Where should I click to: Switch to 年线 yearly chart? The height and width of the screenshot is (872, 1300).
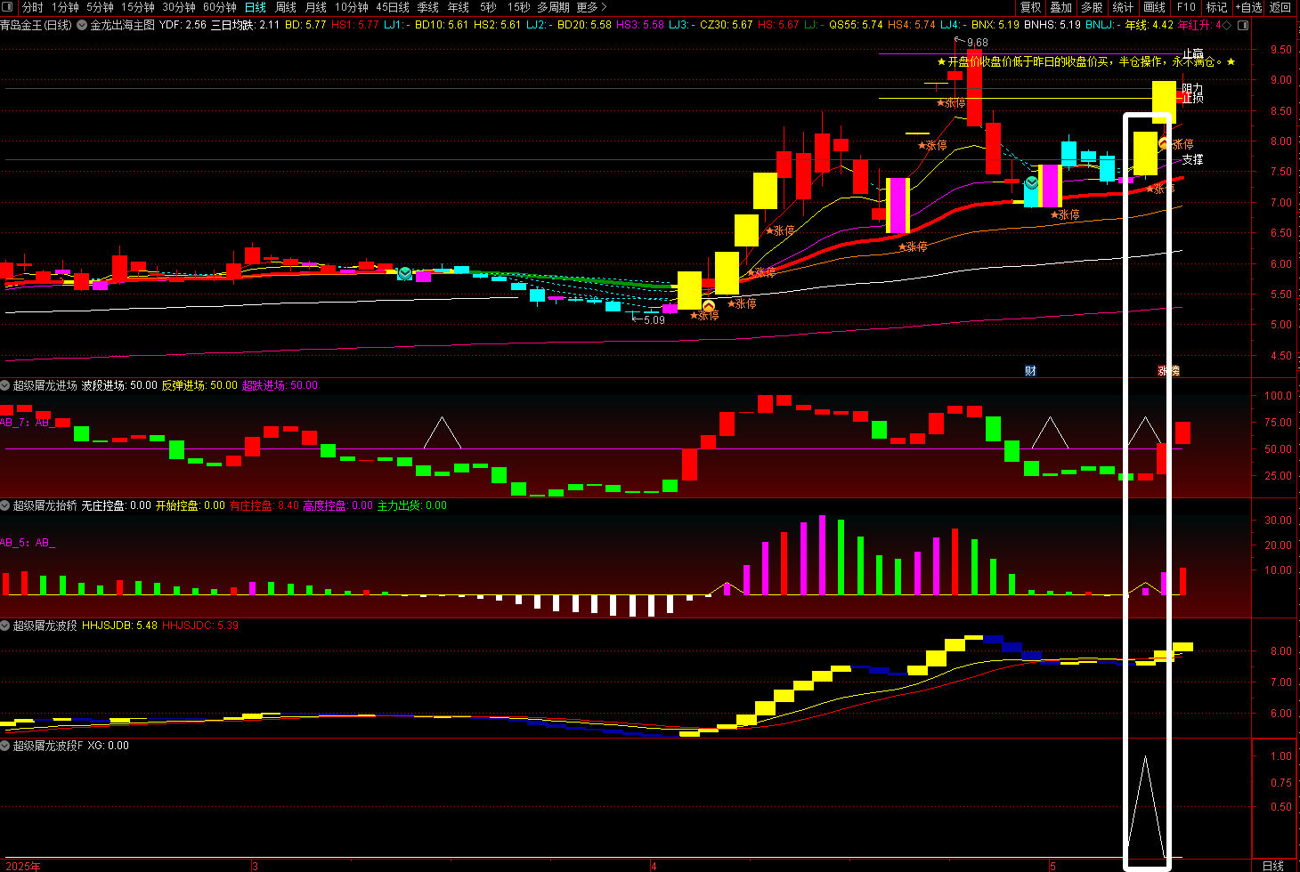tap(459, 7)
